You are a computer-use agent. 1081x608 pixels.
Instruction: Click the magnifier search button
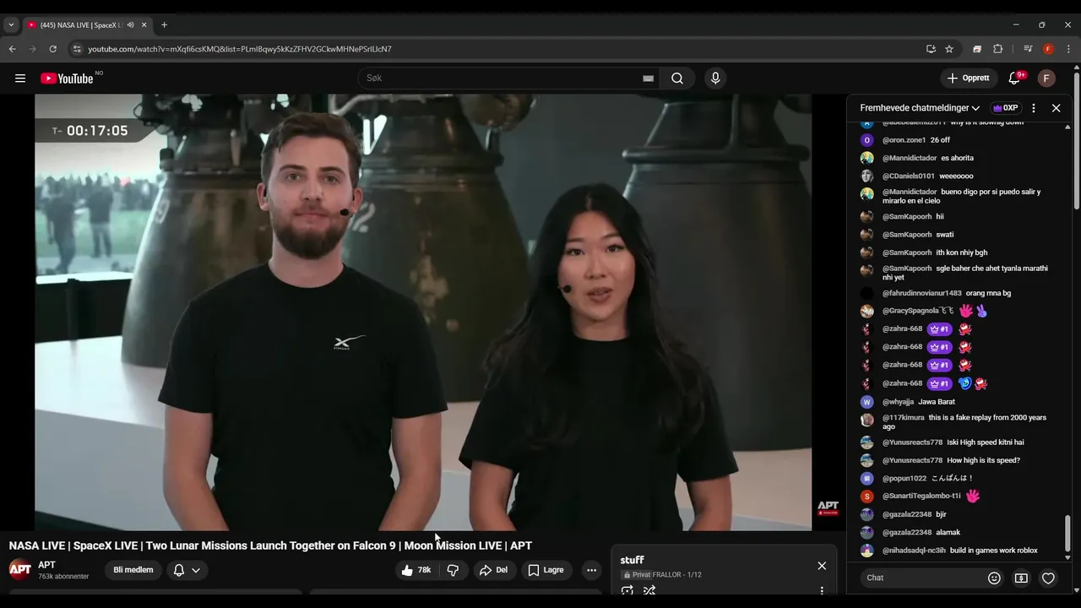point(677,79)
